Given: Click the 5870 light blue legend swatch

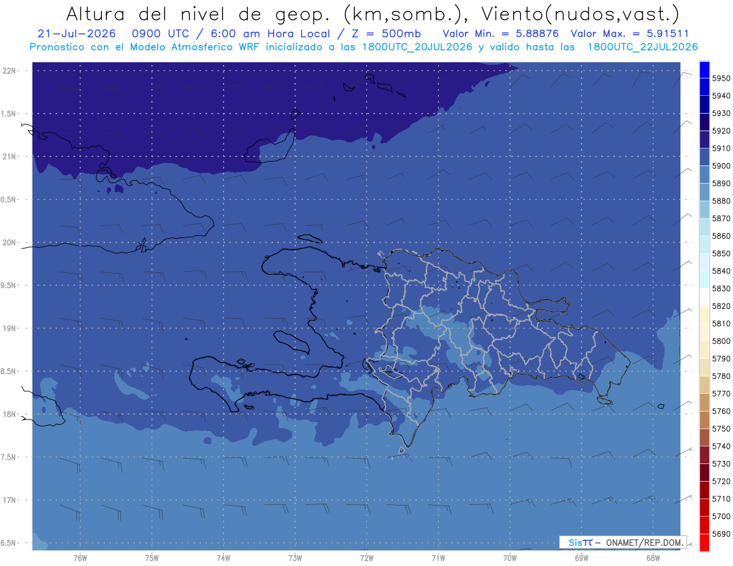Looking at the screenshot, I should tap(704, 209).
